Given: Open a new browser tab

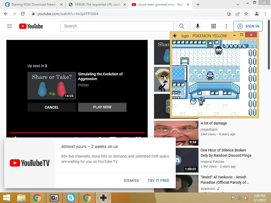Looking at the screenshot, I should [x=198, y=4].
